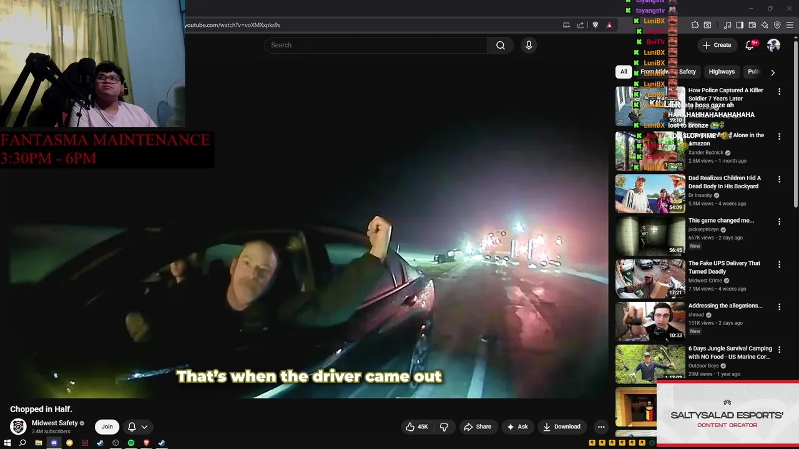Open the YouTube account avatar menu
799x449 pixels.
pyautogui.click(x=773, y=45)
